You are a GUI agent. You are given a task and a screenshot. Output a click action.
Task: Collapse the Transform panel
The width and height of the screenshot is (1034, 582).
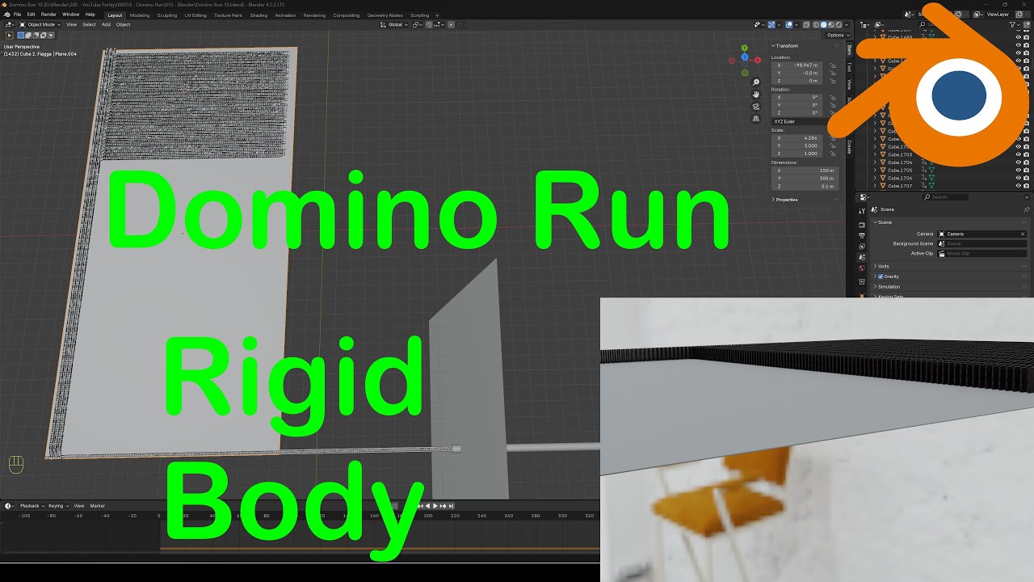pyautogui.click(x=786, y=45)
